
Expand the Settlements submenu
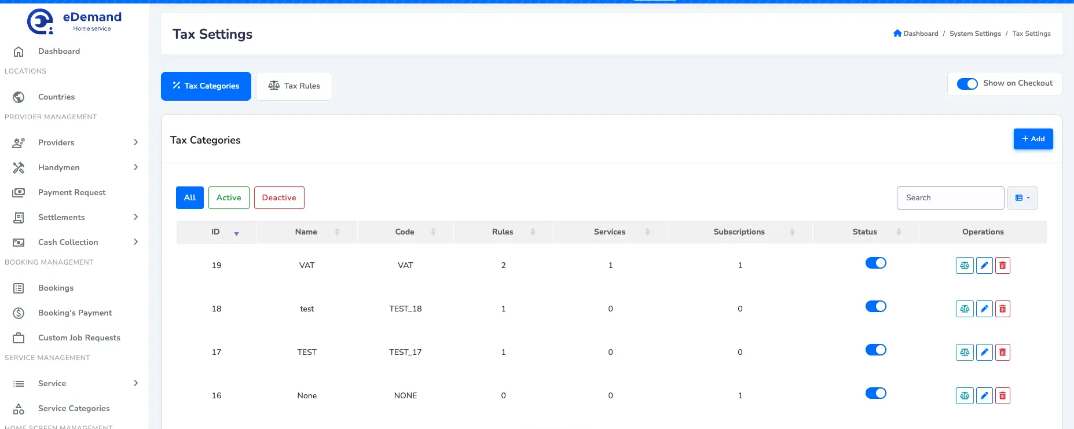coord(135,217)
